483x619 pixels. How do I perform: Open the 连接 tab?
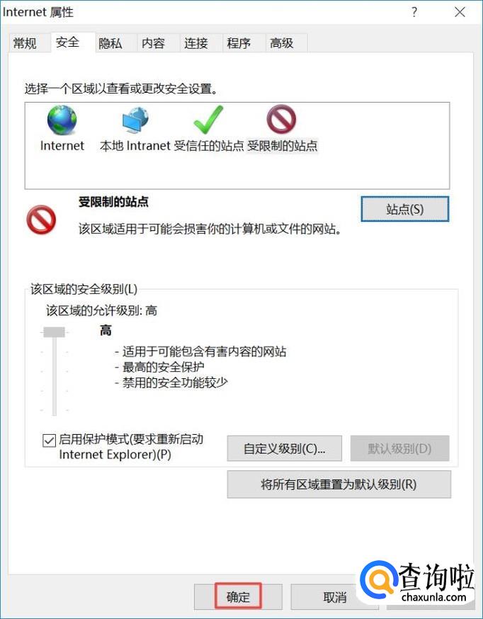[x=195, y=43]
